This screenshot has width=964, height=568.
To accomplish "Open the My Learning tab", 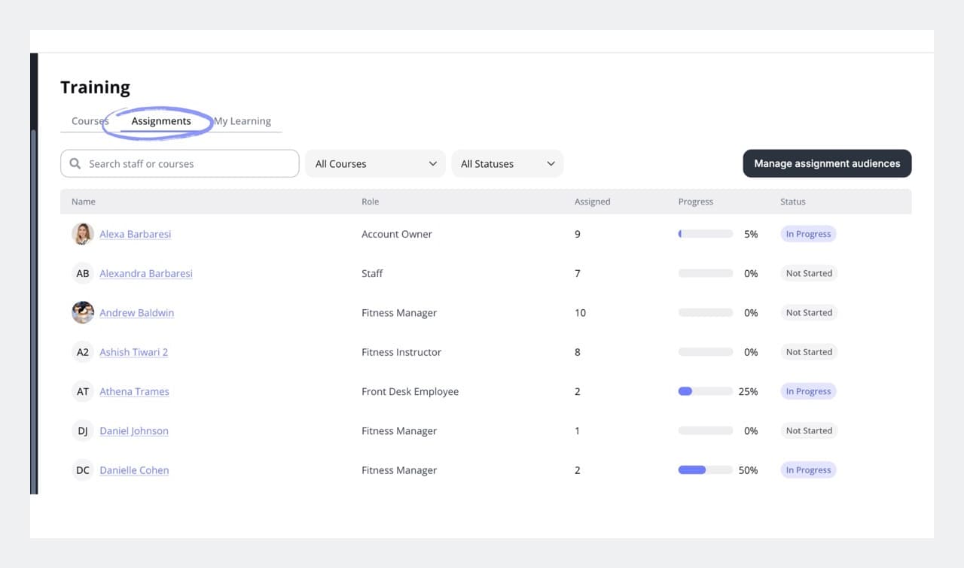I will [243, 121].
